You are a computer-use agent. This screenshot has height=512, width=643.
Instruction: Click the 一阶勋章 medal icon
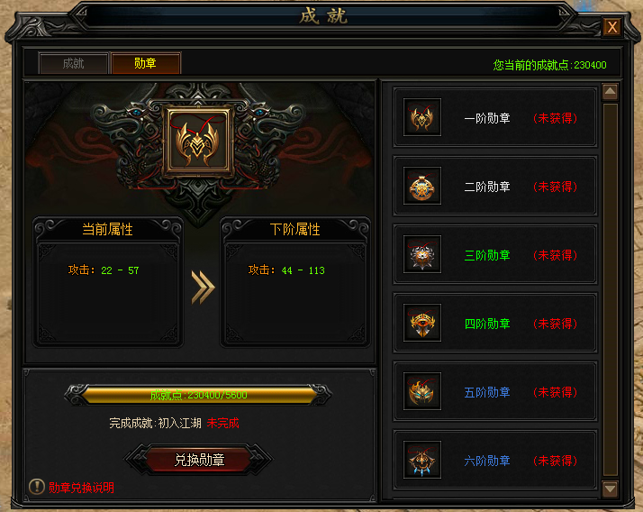[422, 117]
